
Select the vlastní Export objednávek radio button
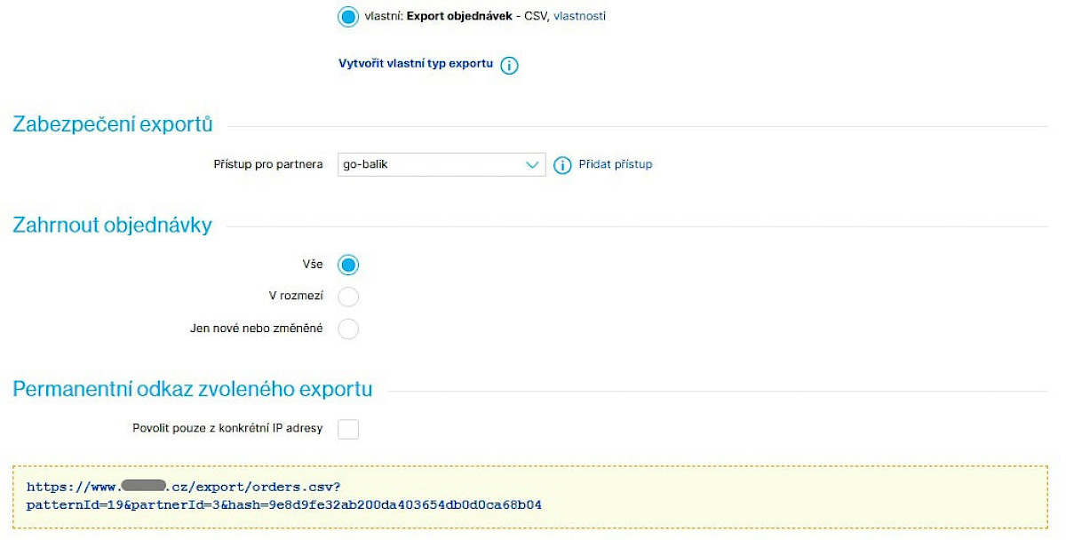(348, 16)
